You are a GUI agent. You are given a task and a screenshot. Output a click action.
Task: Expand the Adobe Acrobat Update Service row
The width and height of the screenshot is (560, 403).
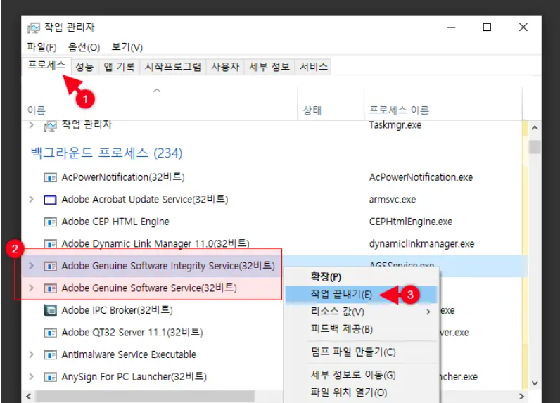[31, 199]
